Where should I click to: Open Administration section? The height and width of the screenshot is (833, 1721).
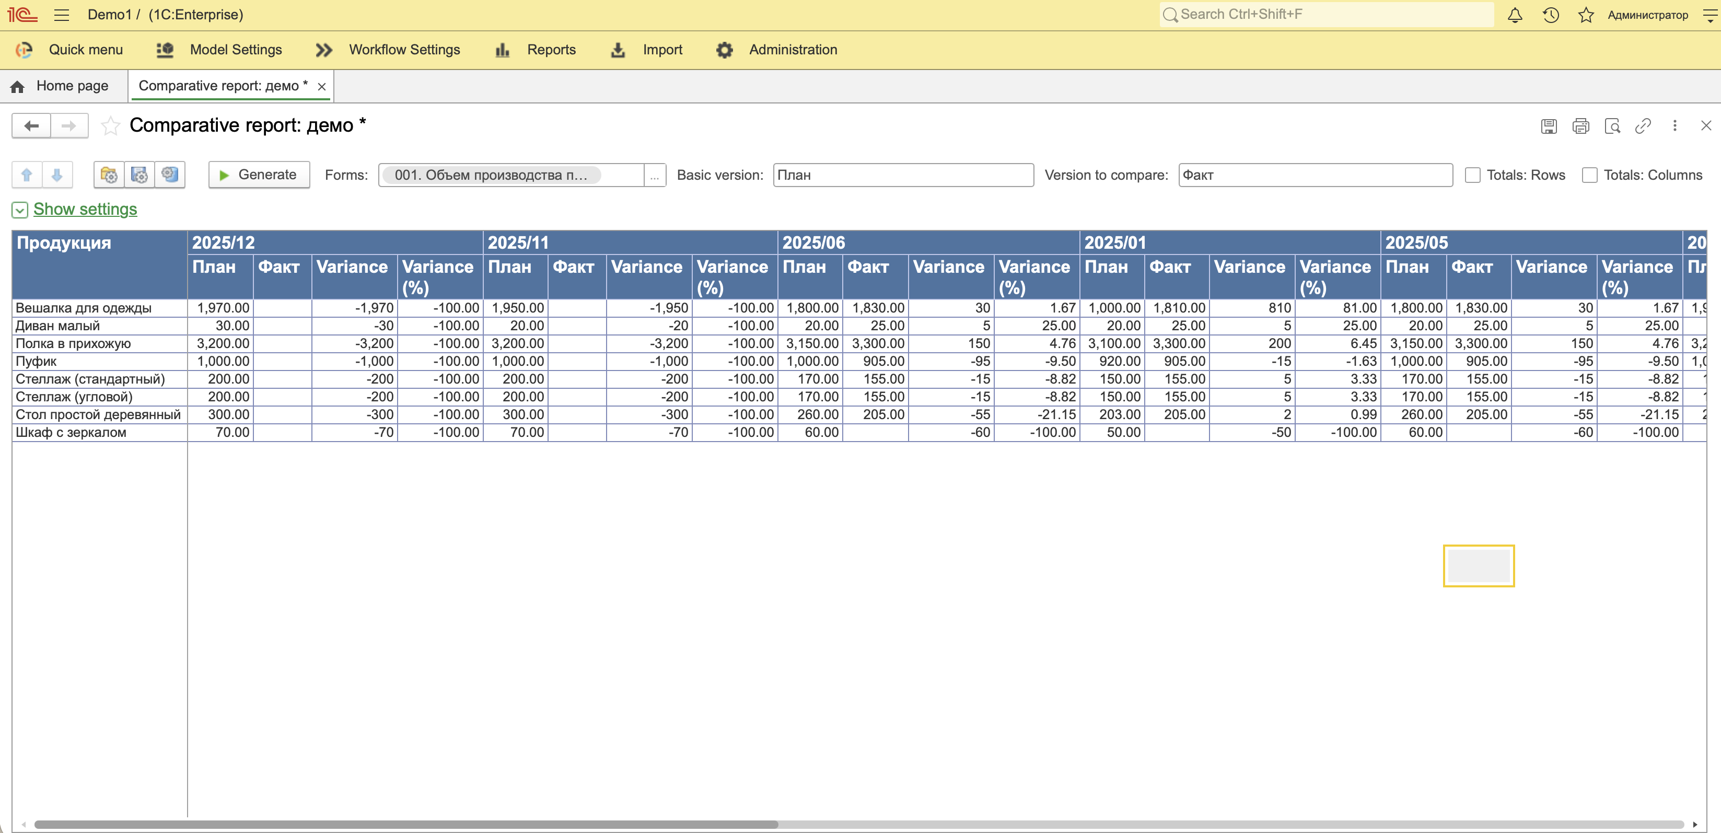click(x=776, y=50)
